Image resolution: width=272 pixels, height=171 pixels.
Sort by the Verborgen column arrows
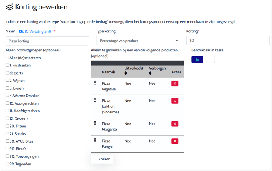[150, 73]
